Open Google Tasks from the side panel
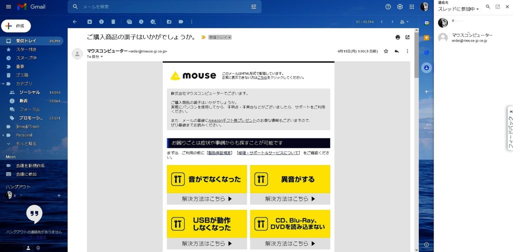513x252 pixels. 426,52
